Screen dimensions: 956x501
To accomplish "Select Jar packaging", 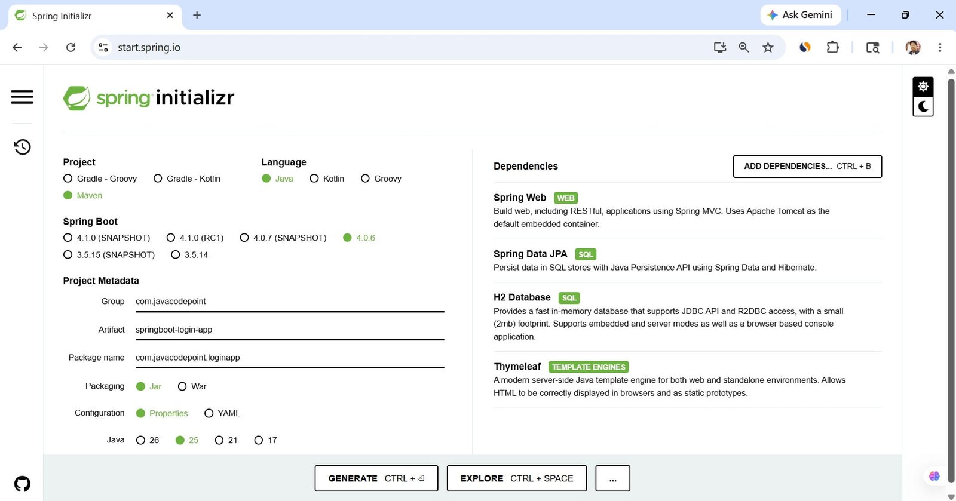I will [149, 386].
